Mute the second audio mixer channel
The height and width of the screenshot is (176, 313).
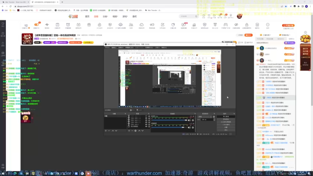(x=189, y=128)
